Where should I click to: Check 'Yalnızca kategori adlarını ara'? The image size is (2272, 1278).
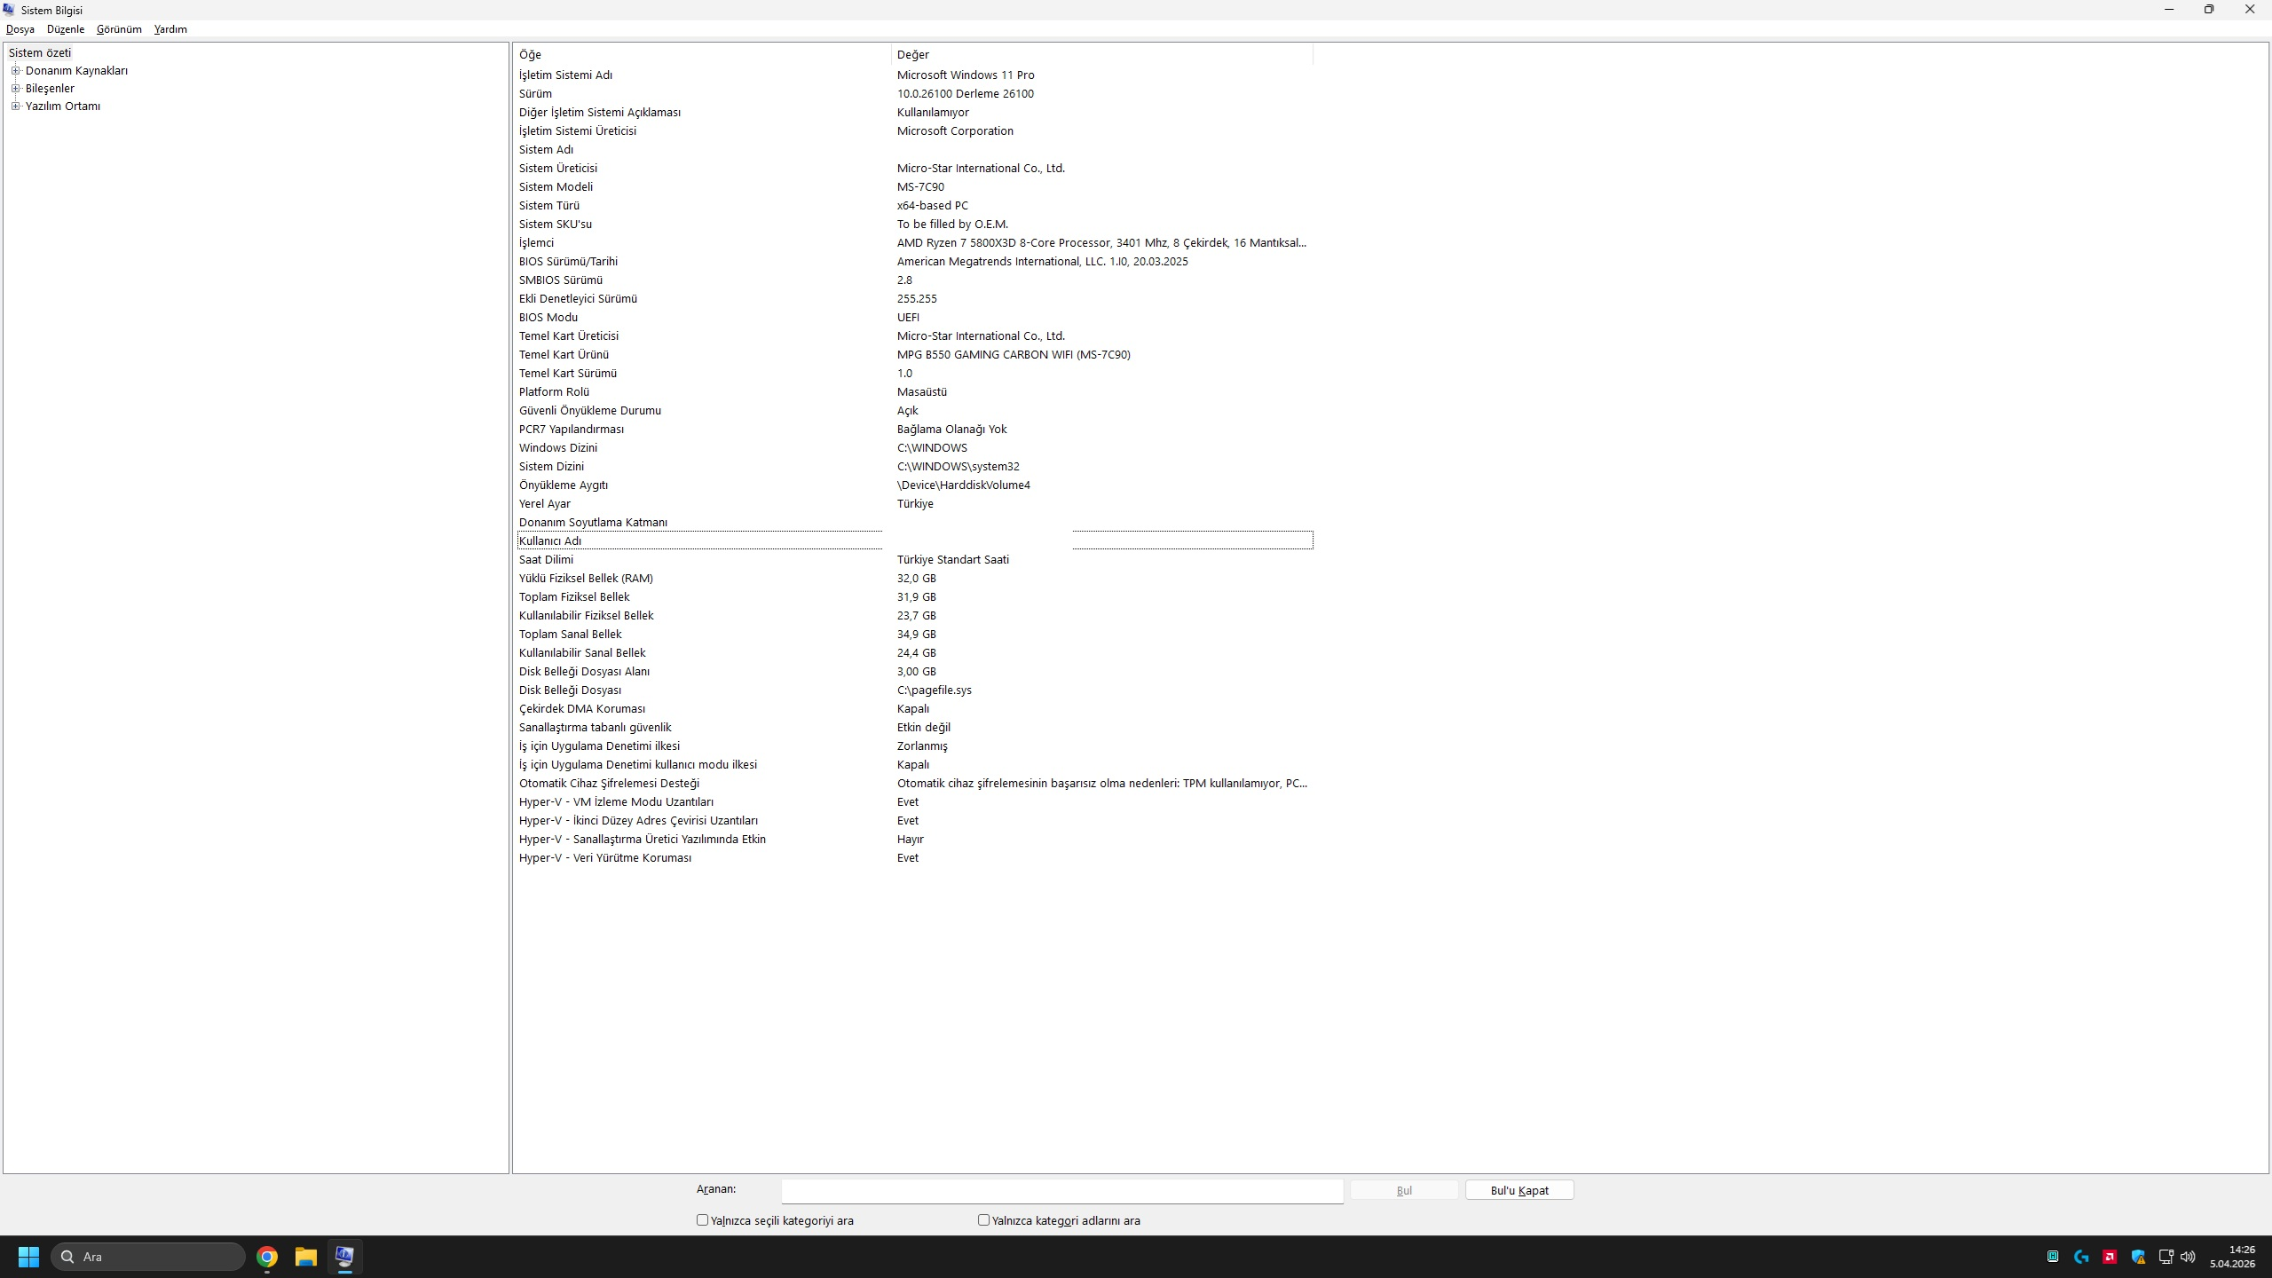point(983,1220)
